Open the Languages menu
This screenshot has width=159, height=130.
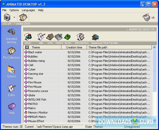[28, 10]
